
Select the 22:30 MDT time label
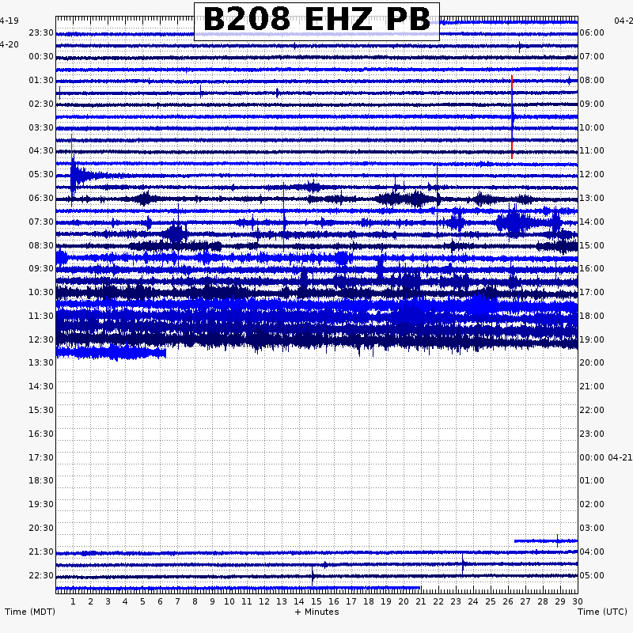pos(41,575)
